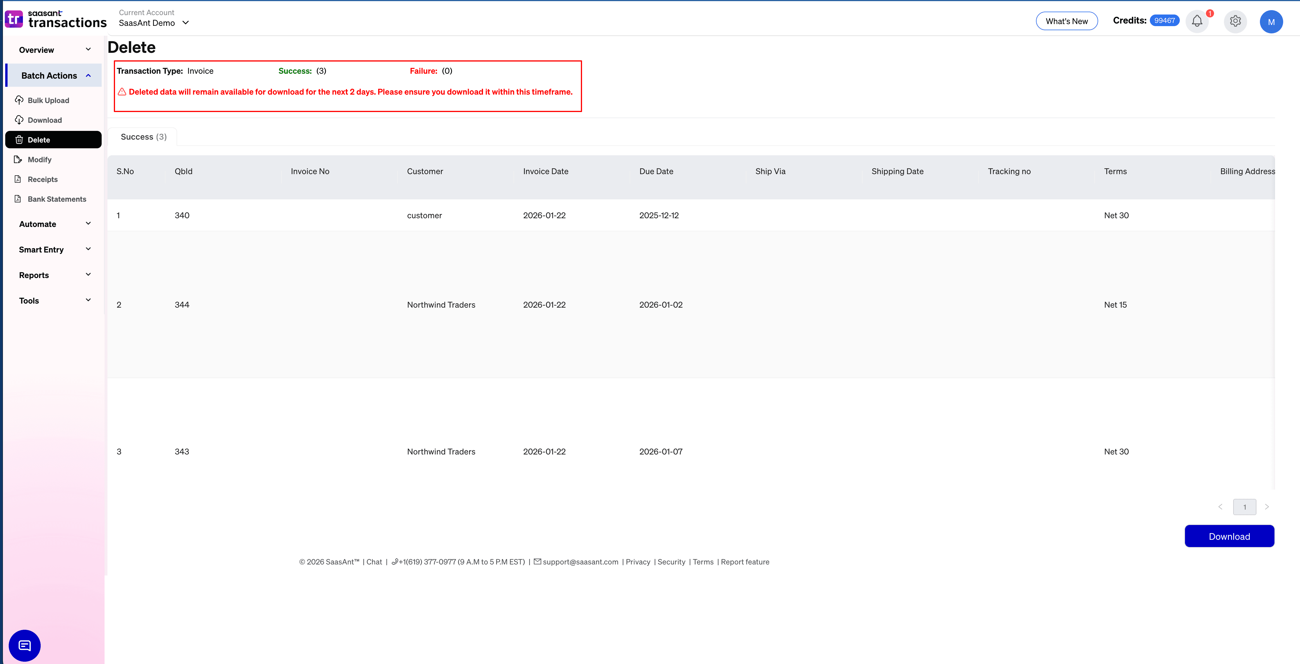Select the Success (3) tab
The width and height of the screenshot is (1300, 664).
tap(143, 137)
